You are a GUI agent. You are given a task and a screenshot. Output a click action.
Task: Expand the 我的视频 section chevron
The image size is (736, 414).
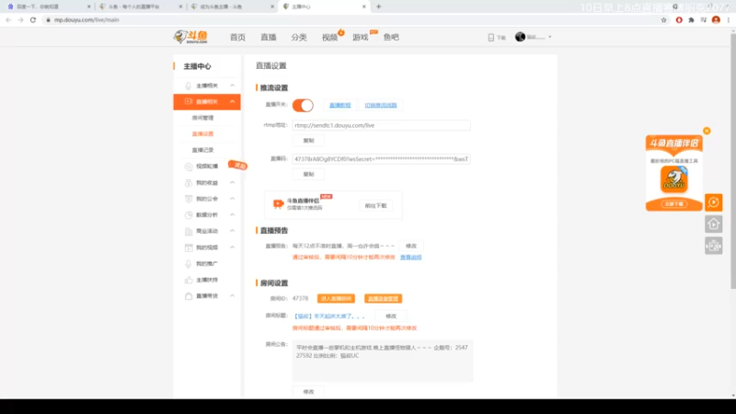point(233,247)
